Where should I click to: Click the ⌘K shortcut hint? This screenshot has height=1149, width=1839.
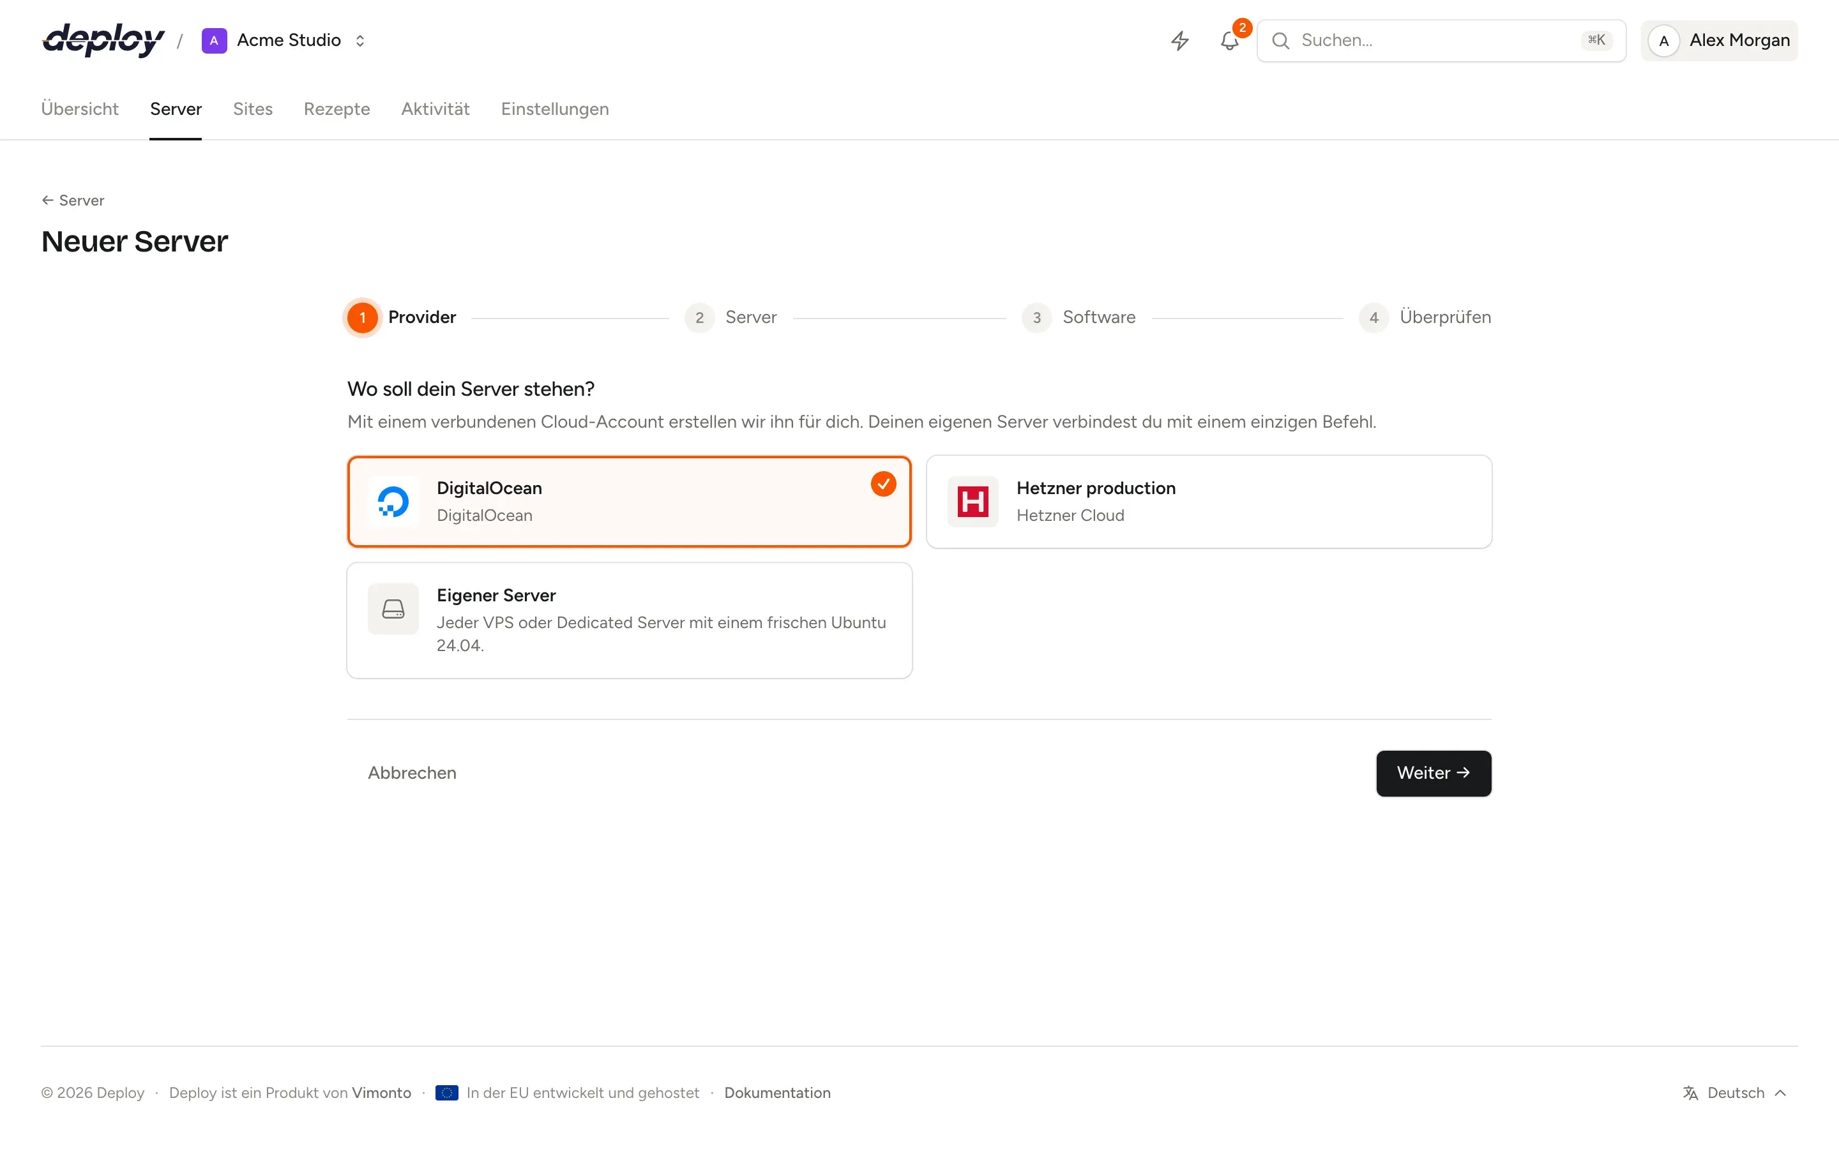[1596, 40]
